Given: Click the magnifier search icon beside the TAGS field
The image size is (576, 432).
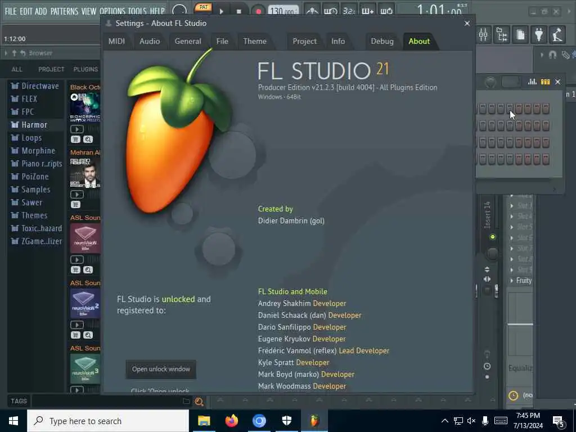Looking at the screenshot, I should (x=199, y=402).
